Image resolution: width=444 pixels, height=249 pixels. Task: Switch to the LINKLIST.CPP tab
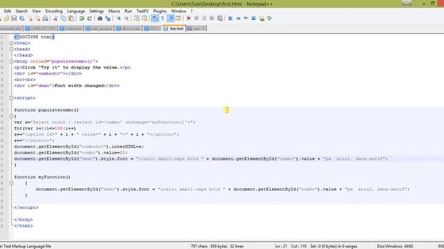40,28
